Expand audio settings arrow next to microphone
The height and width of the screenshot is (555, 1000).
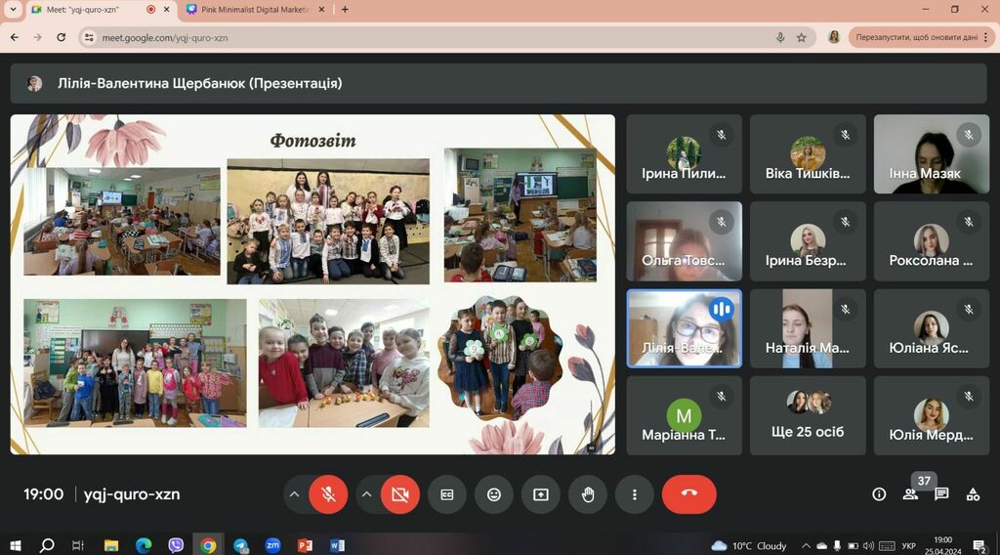(294, 494)
